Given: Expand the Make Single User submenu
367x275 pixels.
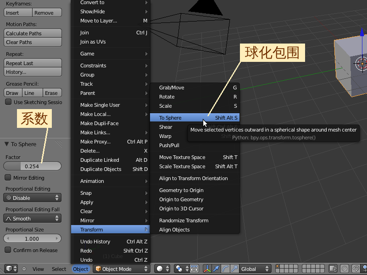Looking at the screenshot, I should pos(110,105).
